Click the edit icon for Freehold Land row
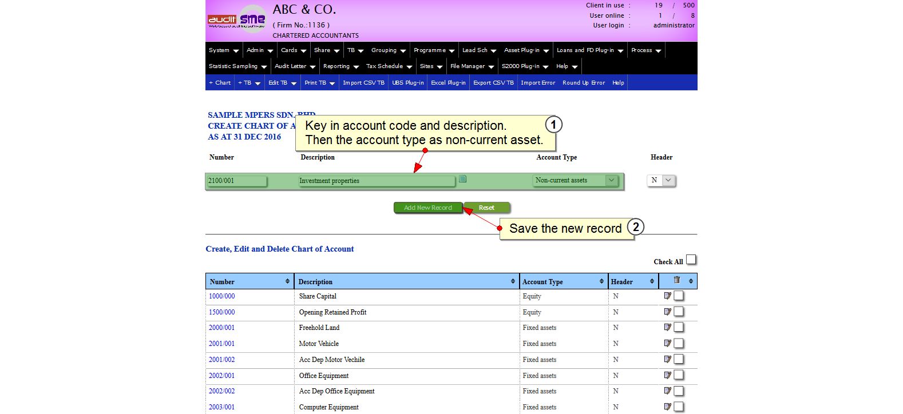This screenshot has height=414, width=903. tap(667, 327)
